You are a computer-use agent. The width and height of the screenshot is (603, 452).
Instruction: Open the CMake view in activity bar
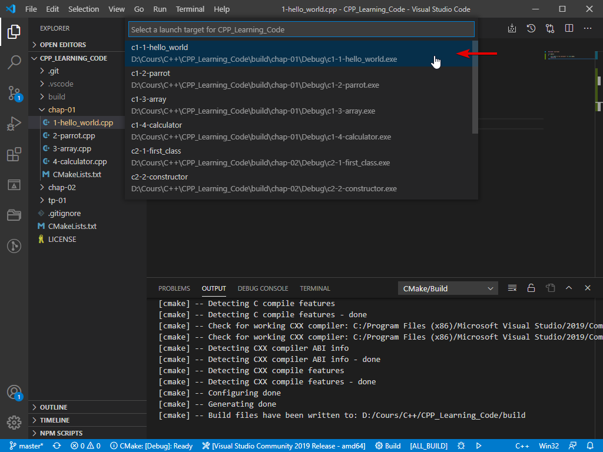(14, 185)
